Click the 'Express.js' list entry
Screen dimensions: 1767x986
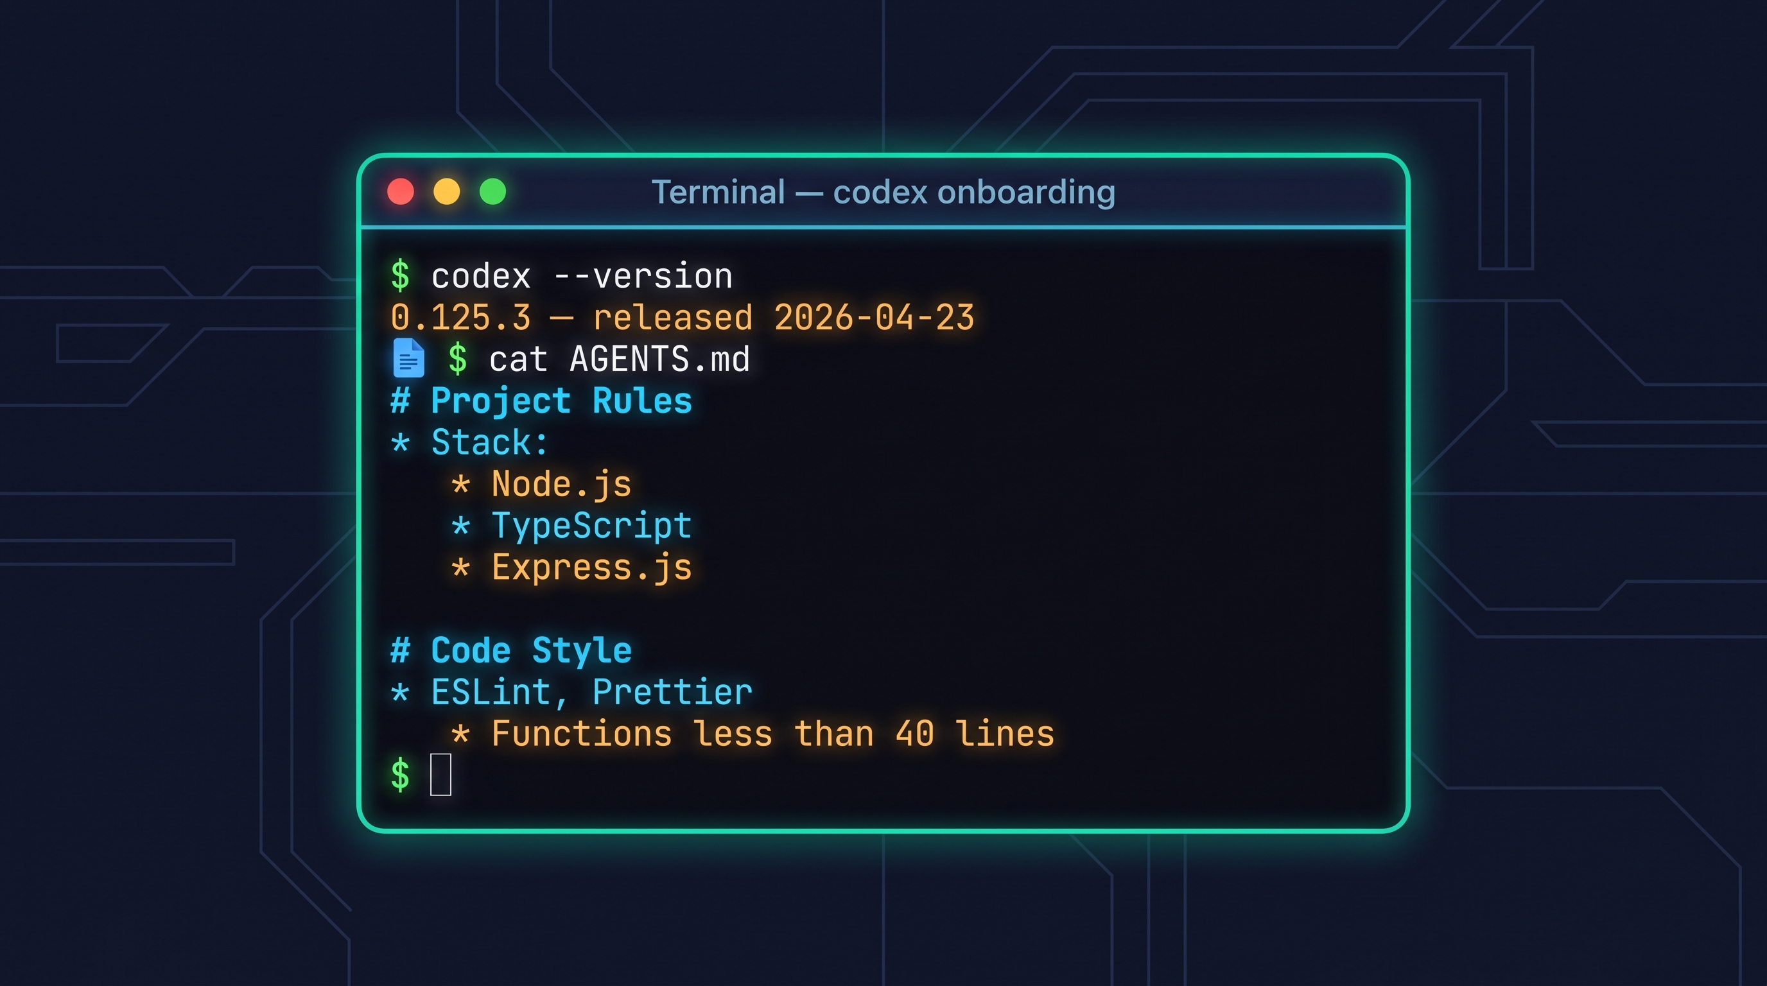tap(591, 567)
